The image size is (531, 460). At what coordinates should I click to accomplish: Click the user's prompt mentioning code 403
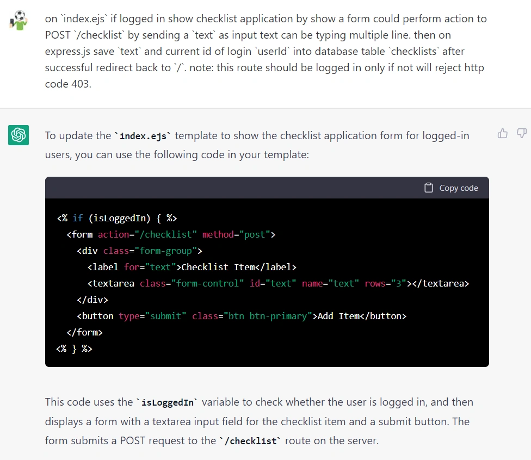pyautogui.click(x=266, y=51)
